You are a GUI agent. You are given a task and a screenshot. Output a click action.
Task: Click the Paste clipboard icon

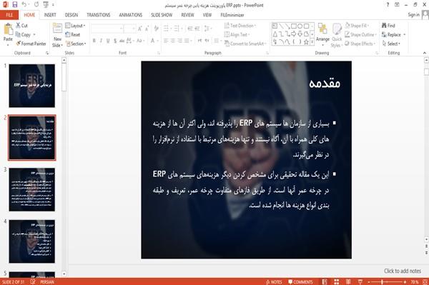[8, 29]
